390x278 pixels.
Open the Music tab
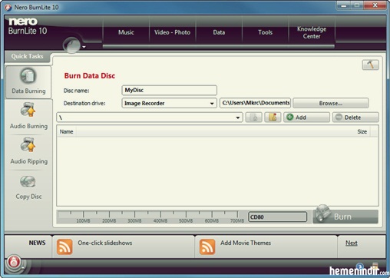pyautogui.click(x=126, y=32)
